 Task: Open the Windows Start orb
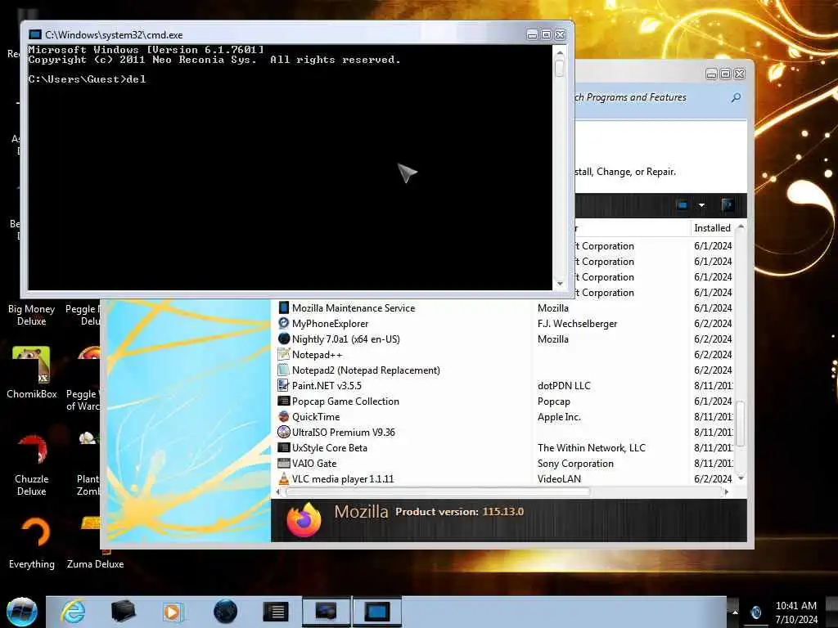[22, 612]
